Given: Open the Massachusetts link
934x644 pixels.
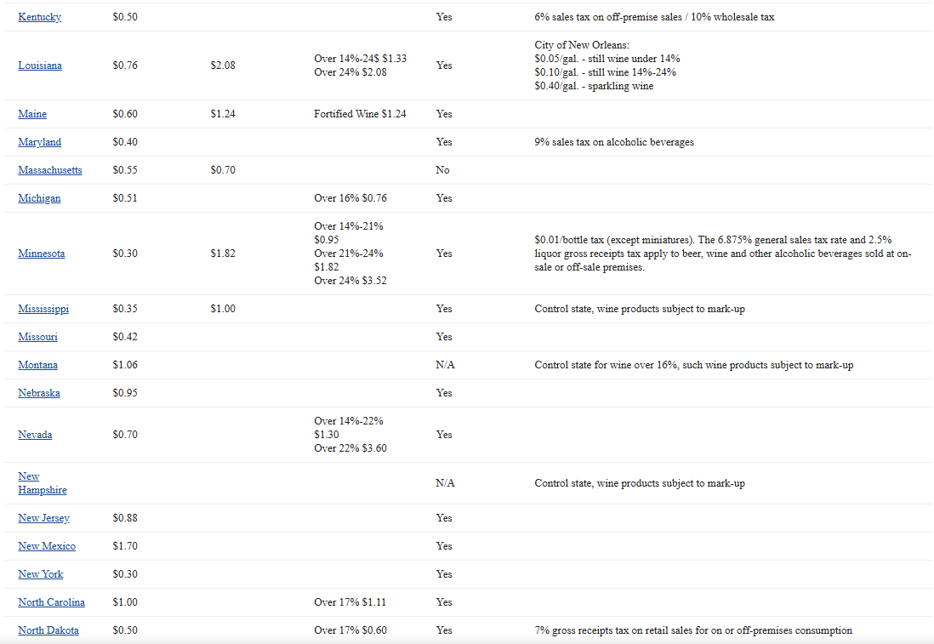Looking at the screenshot, I should click(x=50, y=170).
